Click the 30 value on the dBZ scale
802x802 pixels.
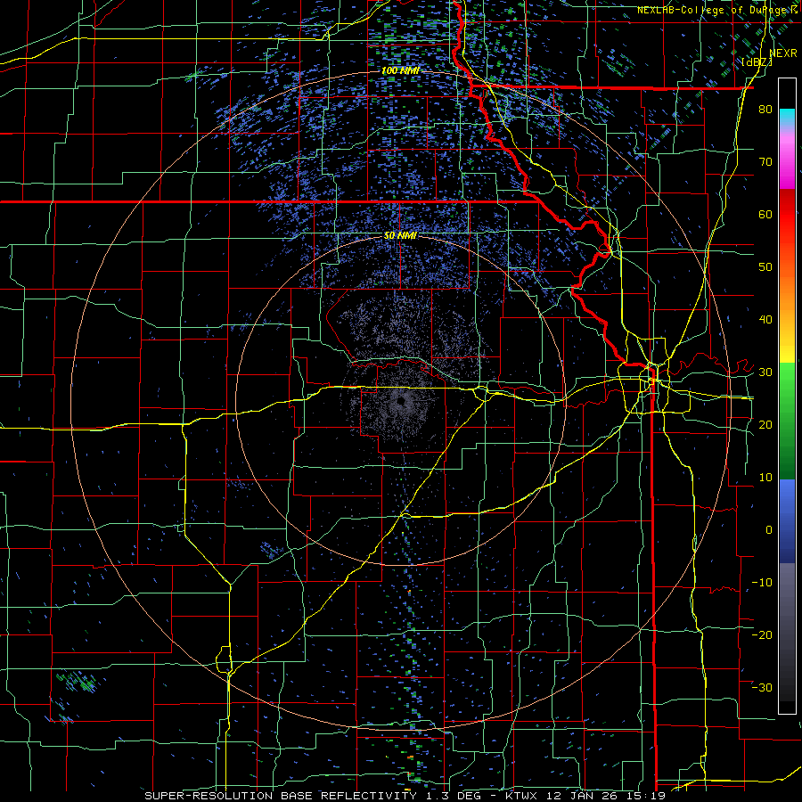click(765, 372)
